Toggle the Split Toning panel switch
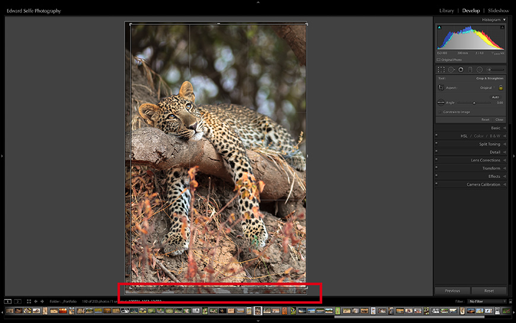516x323 pixels. [437, 143]
